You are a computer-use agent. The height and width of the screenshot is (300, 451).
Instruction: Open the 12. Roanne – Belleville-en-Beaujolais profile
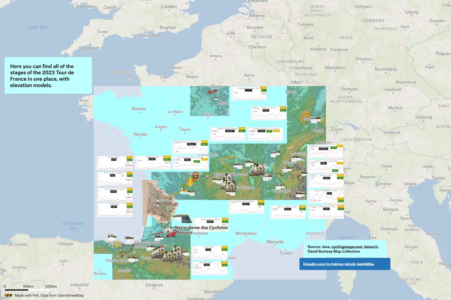(228, 133)
